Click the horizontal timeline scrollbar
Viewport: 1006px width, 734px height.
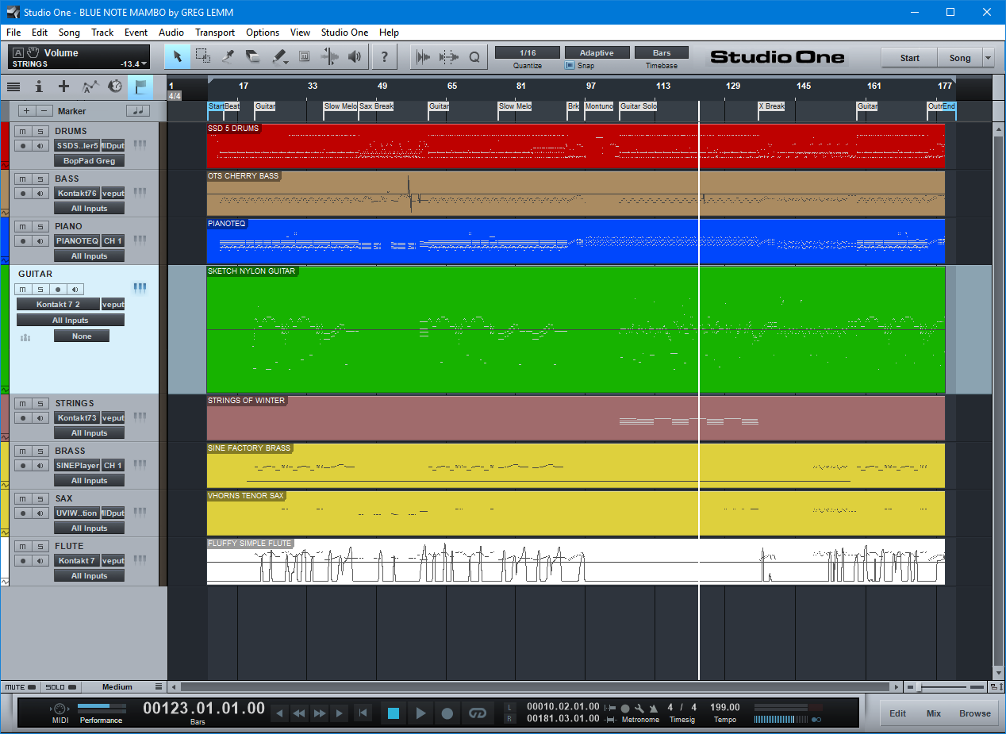click(x=533, y=686)
